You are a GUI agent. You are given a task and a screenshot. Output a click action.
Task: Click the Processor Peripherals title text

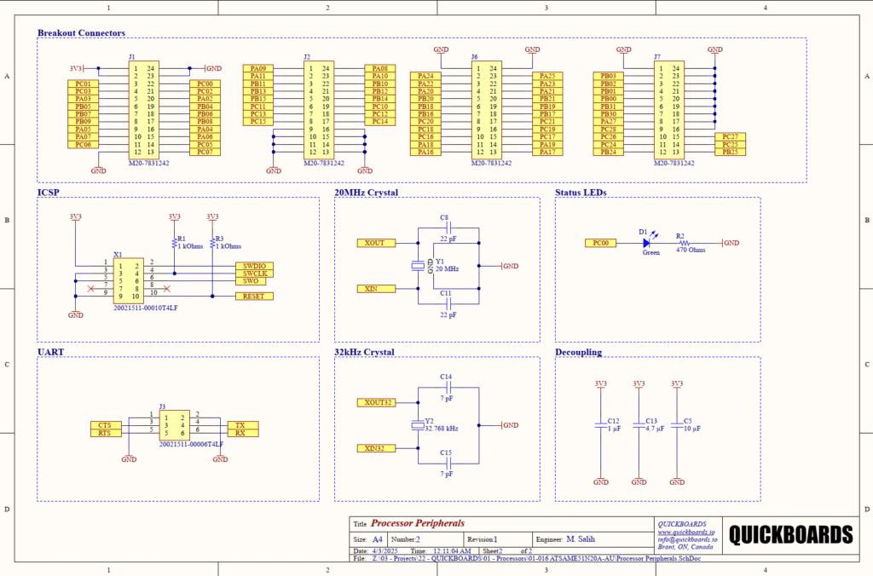click(x=417, y=523)
